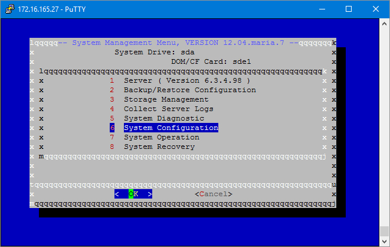Minimize the PuTTY window
This screenshot has width=390, height=247.
[322, 9]
